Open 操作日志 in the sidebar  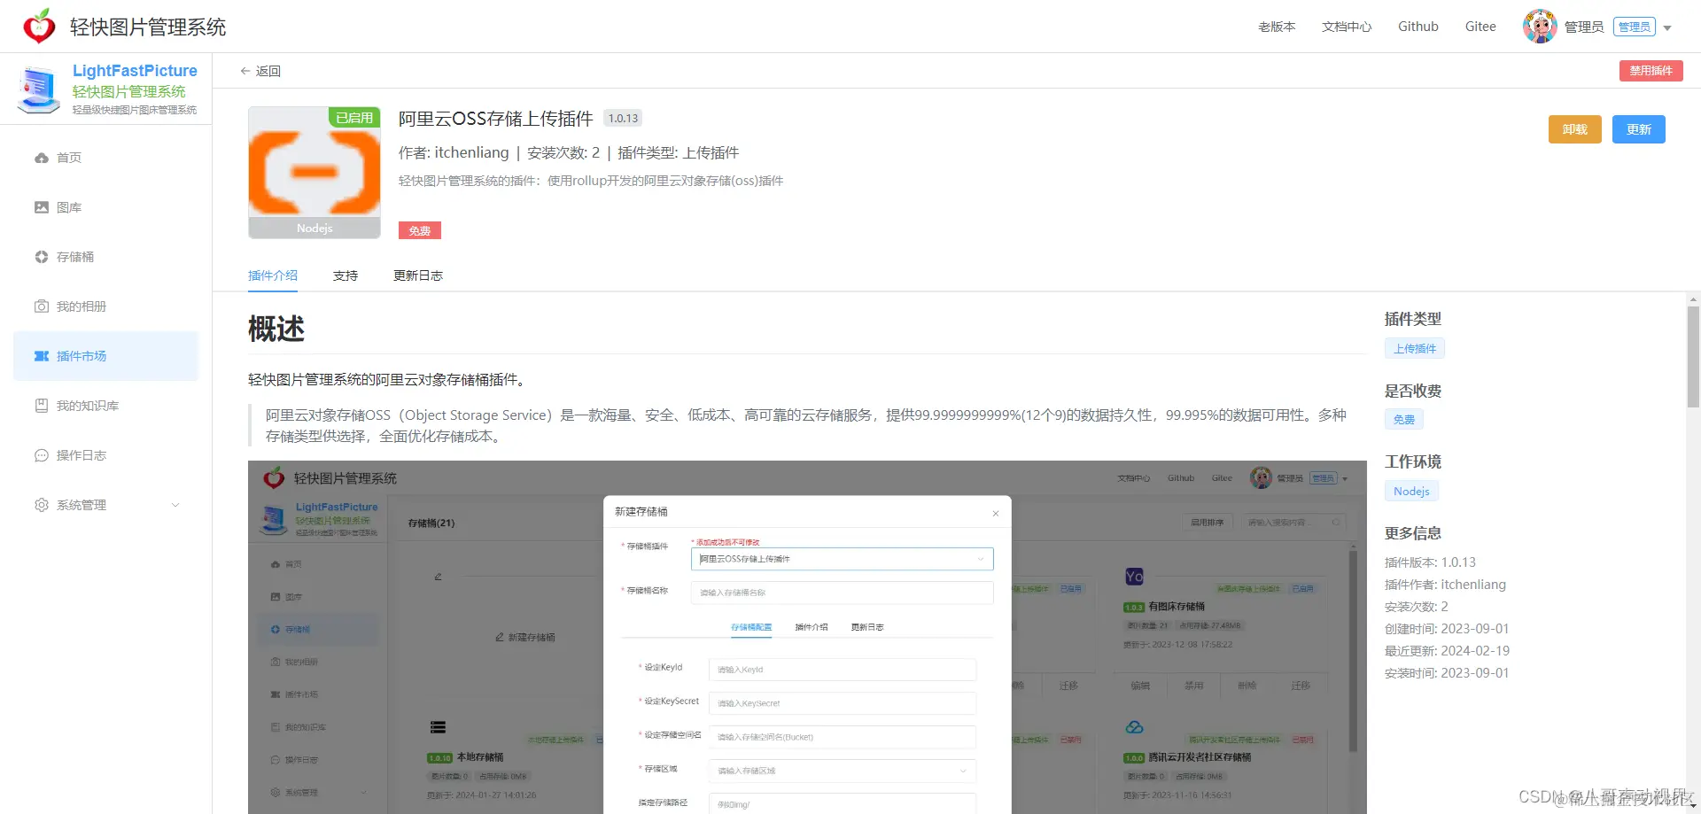(105, 455)
